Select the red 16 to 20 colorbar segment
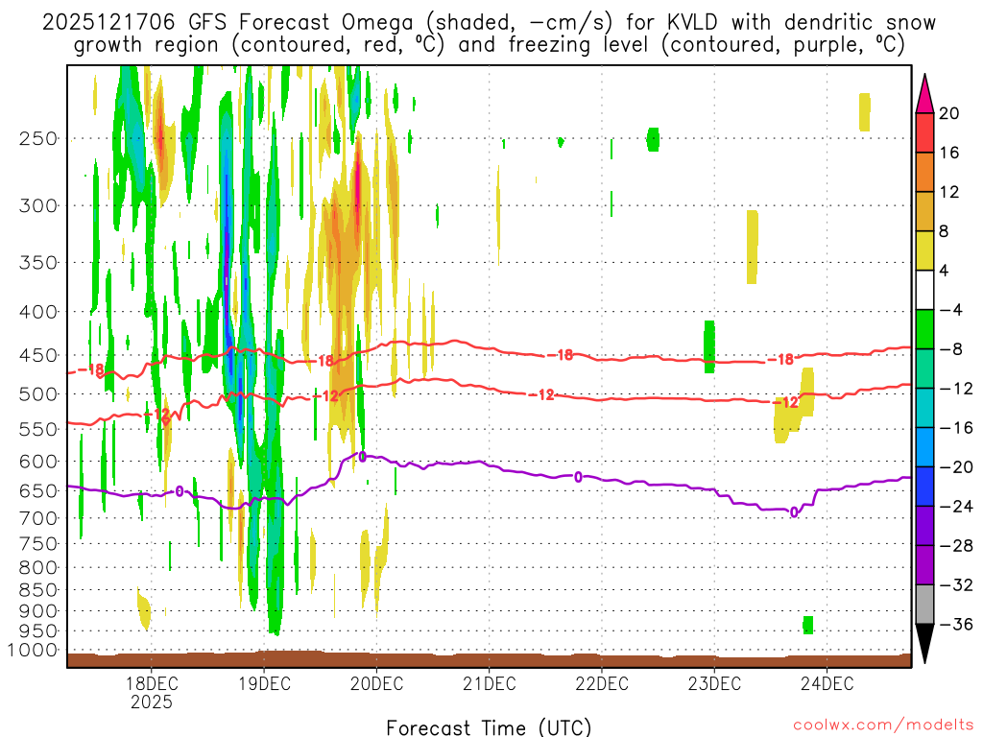This screenshot has height=737, width=983. click(x=924, y=132)
